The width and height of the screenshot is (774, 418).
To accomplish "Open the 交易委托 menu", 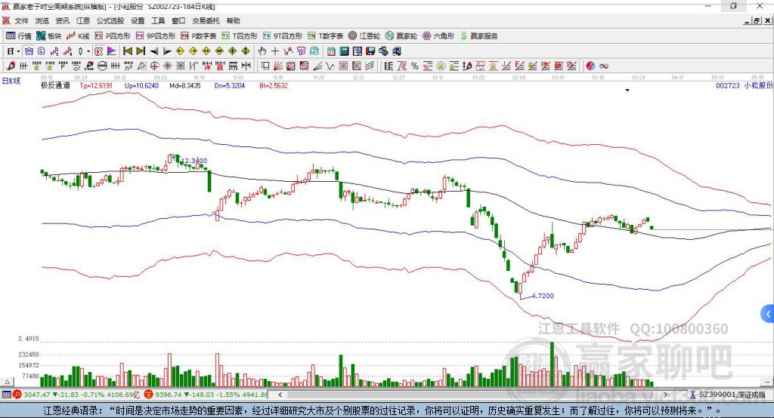I will tap(206, 20).
